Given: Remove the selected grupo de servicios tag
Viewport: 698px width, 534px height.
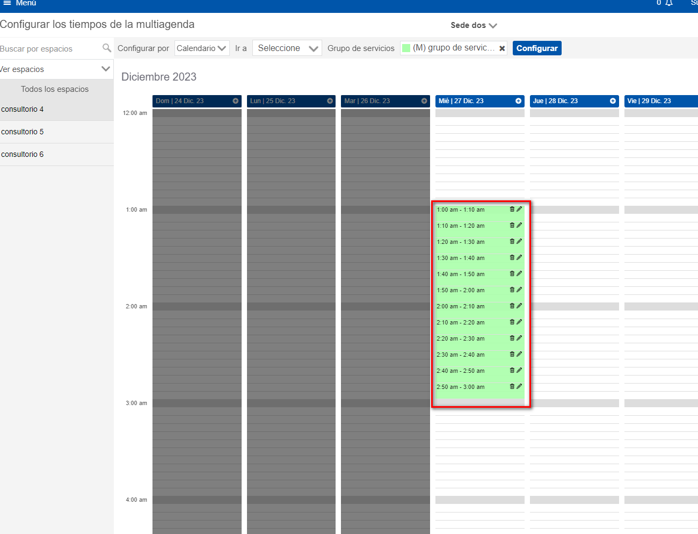Looking at the screenshot, I should point(502,48).
